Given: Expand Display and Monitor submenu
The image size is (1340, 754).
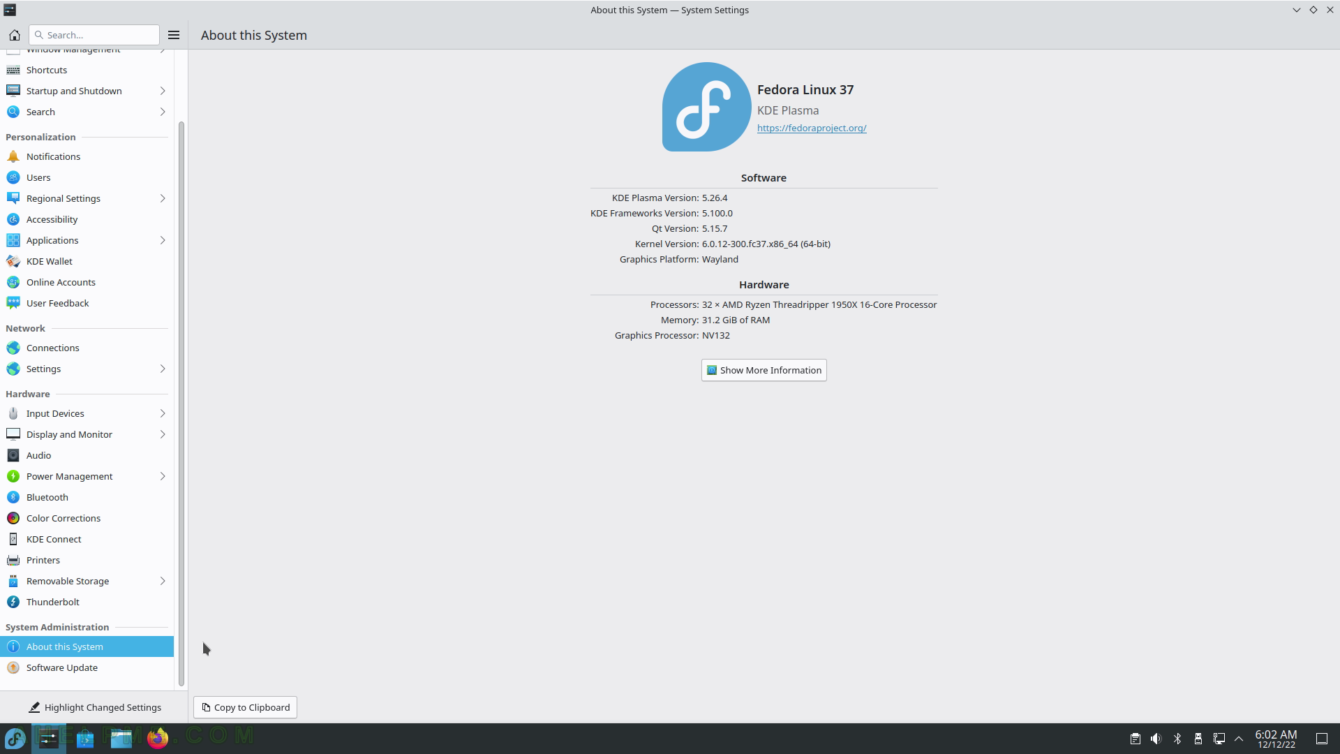Looking at the screenshot, I should (x=163, y=434).
